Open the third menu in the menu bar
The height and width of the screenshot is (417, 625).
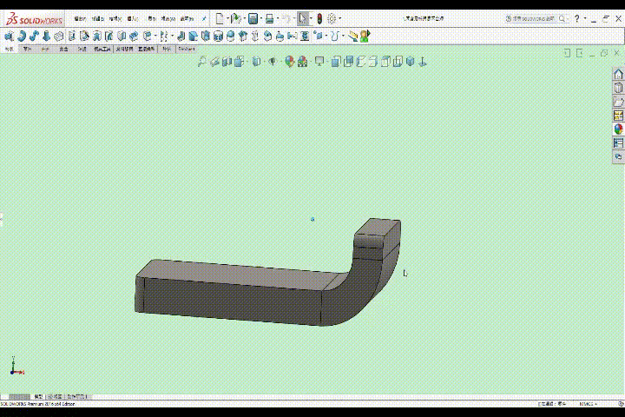pos(115,19)
